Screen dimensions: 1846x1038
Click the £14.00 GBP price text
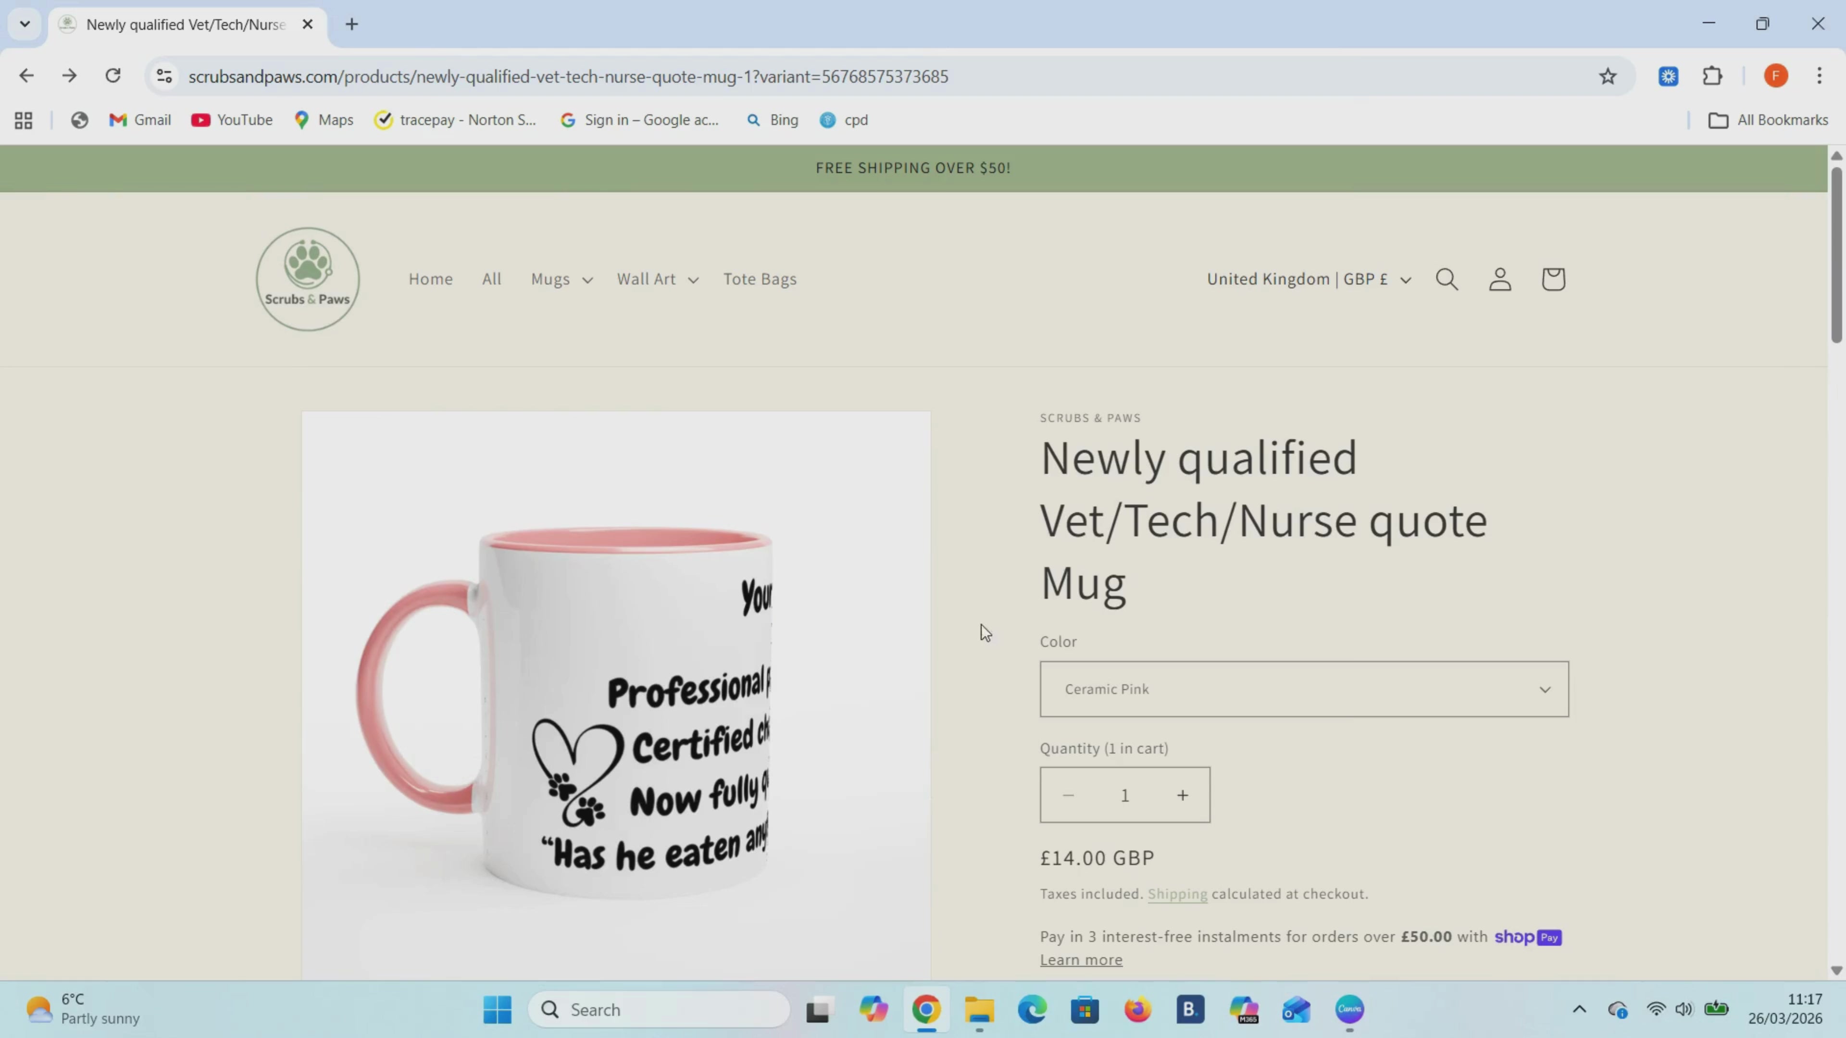(x=1097, y=858)
